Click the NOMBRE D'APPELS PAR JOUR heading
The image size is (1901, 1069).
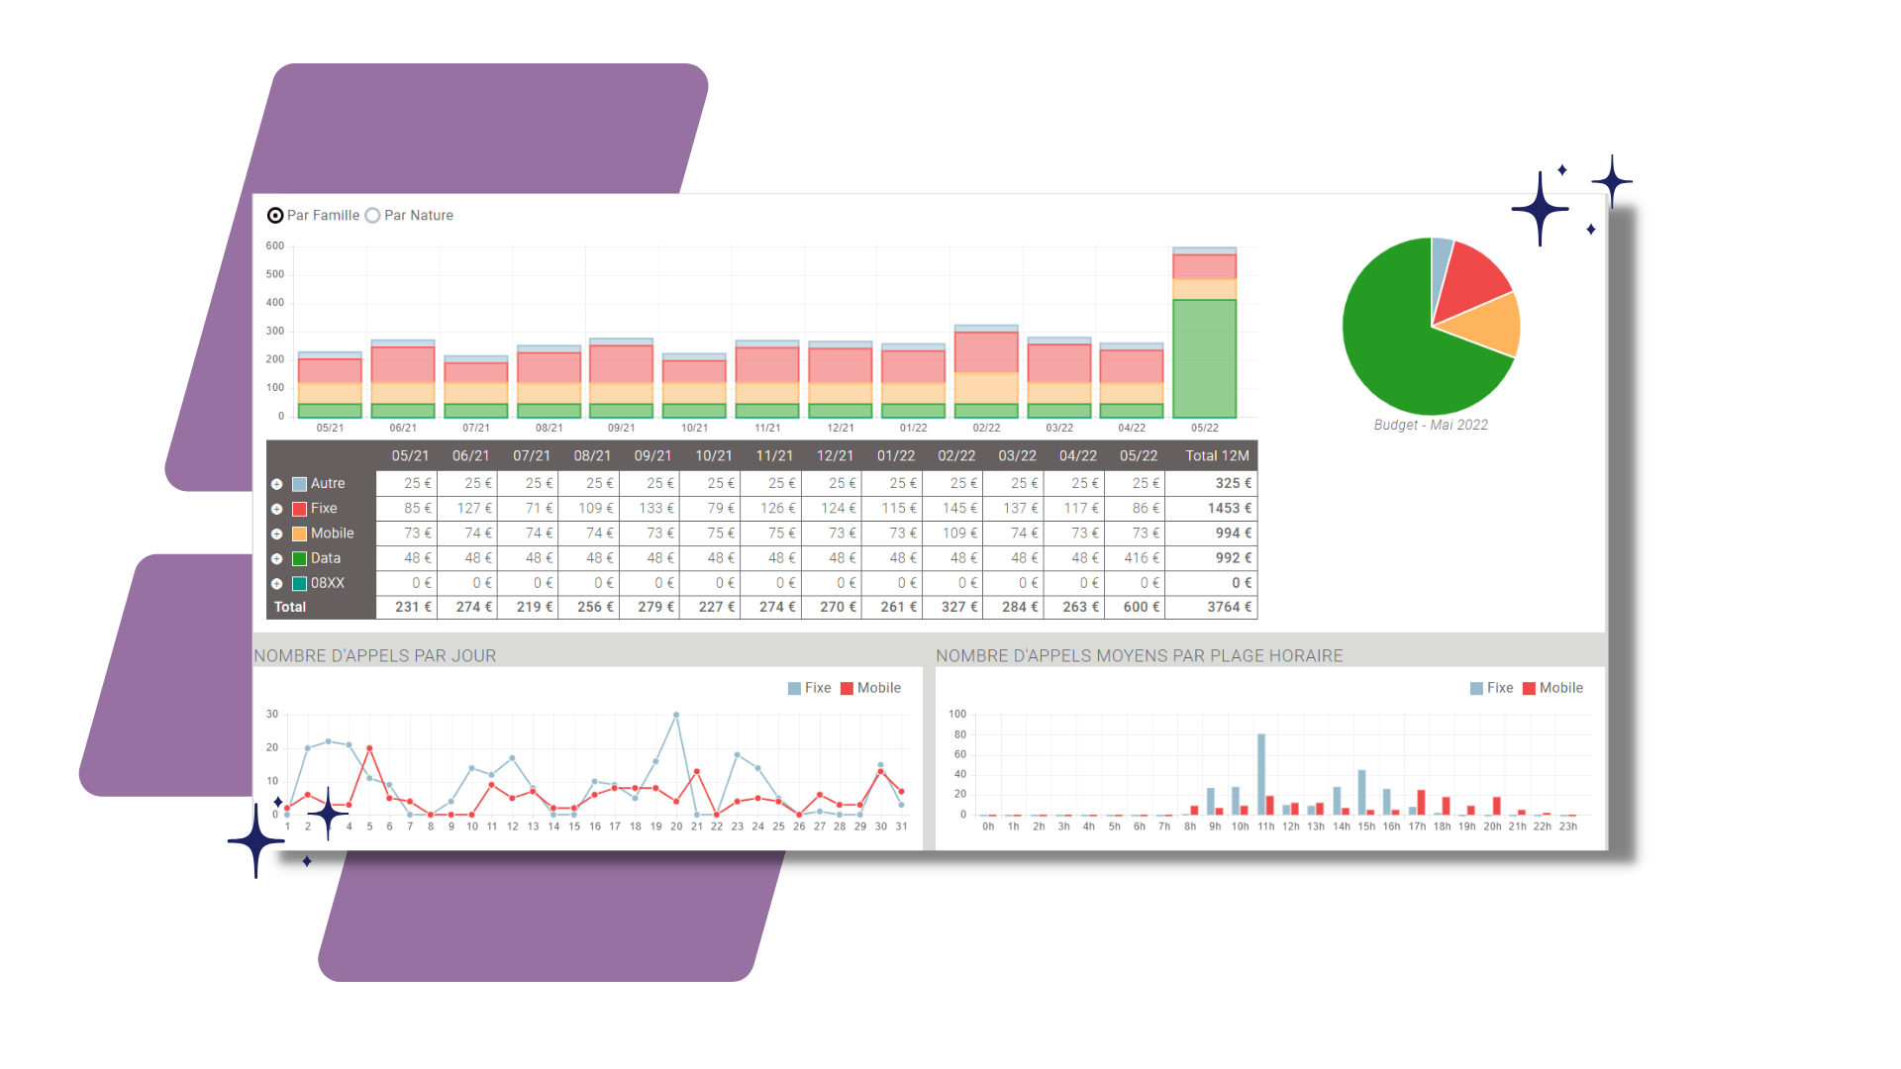pyautogui.click(x=375, y=656)
